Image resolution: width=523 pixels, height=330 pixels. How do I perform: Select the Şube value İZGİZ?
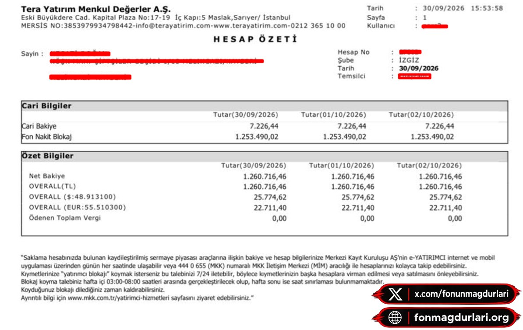click(x=409, y=60)
